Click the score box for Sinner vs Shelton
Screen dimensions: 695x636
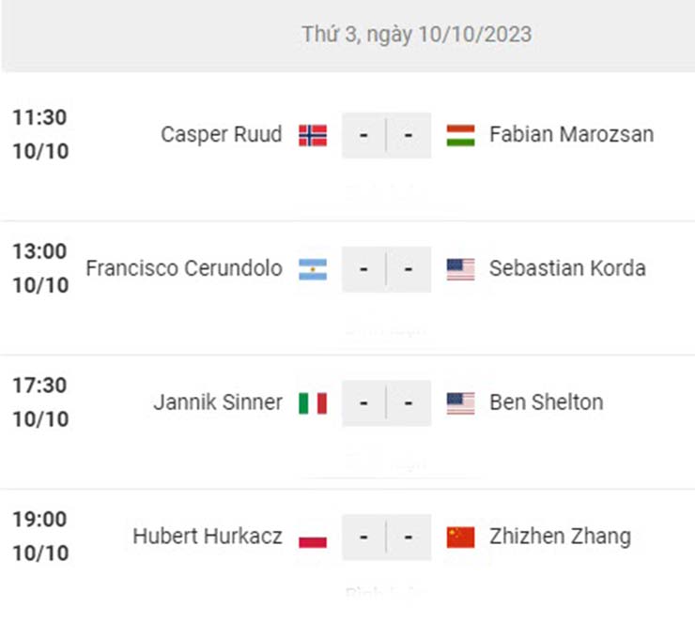(x=387, y=403)
